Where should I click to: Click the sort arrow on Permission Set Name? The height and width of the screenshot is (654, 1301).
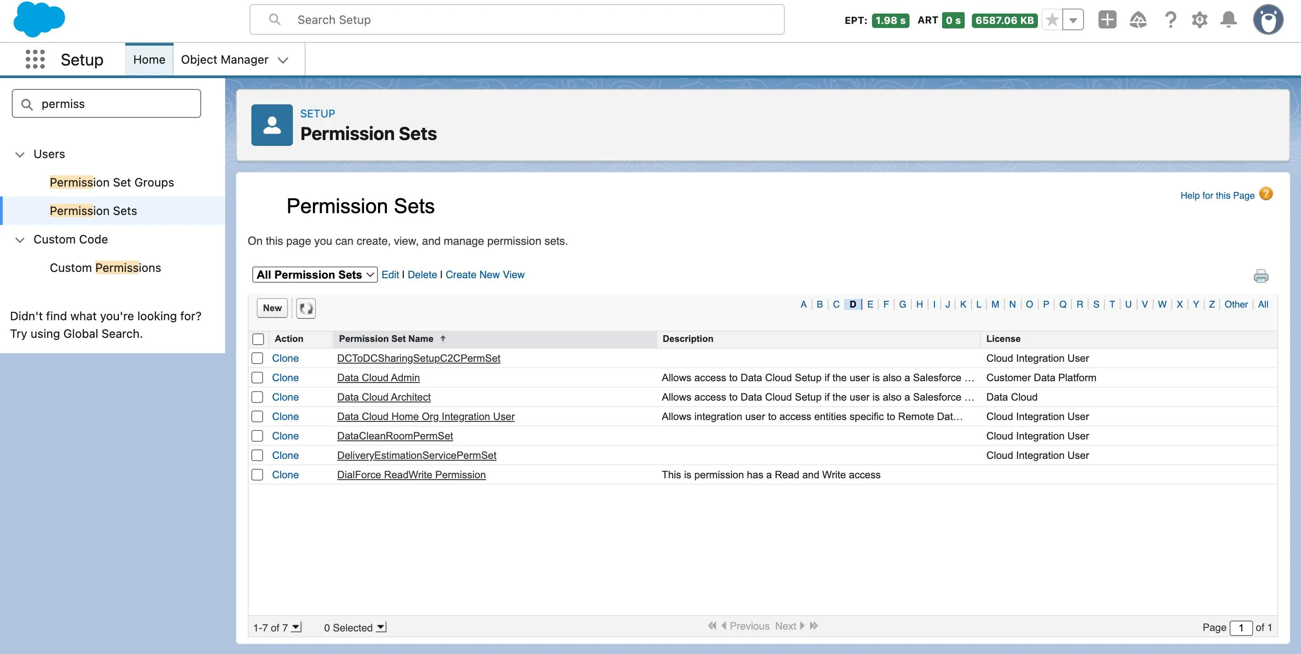(x=443, y=339)
